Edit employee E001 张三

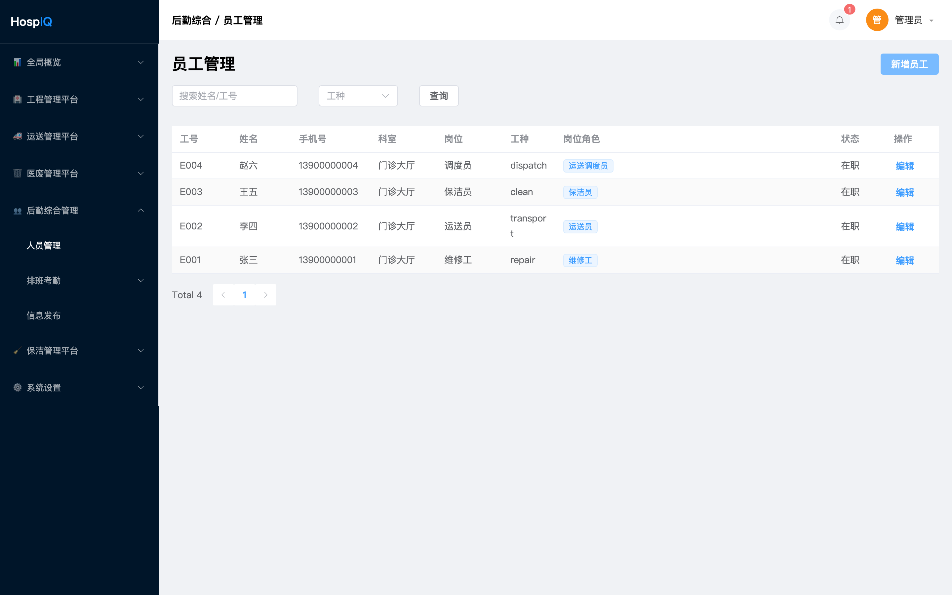point(904,260)
